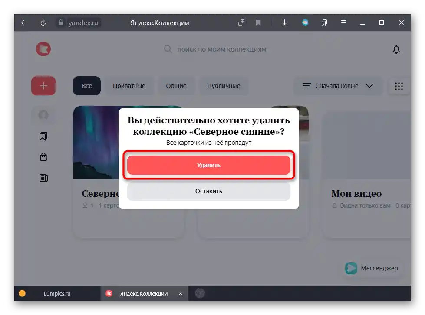
Task: Click the magnifier search icon
Action: point(168,49)
